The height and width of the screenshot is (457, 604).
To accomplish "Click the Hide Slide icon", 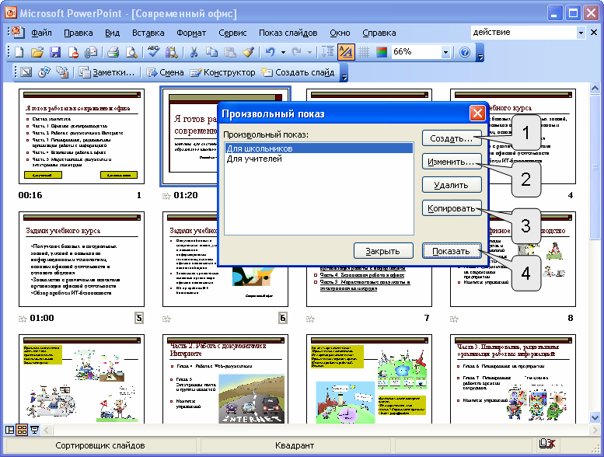I will [x=26, y=72].
